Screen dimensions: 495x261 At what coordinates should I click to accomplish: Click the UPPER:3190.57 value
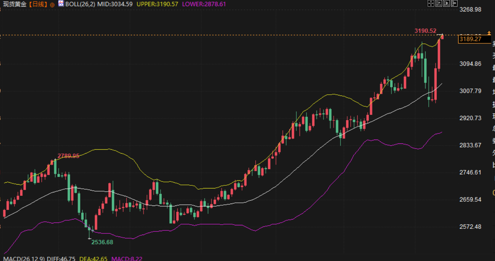tap(157, 4)
